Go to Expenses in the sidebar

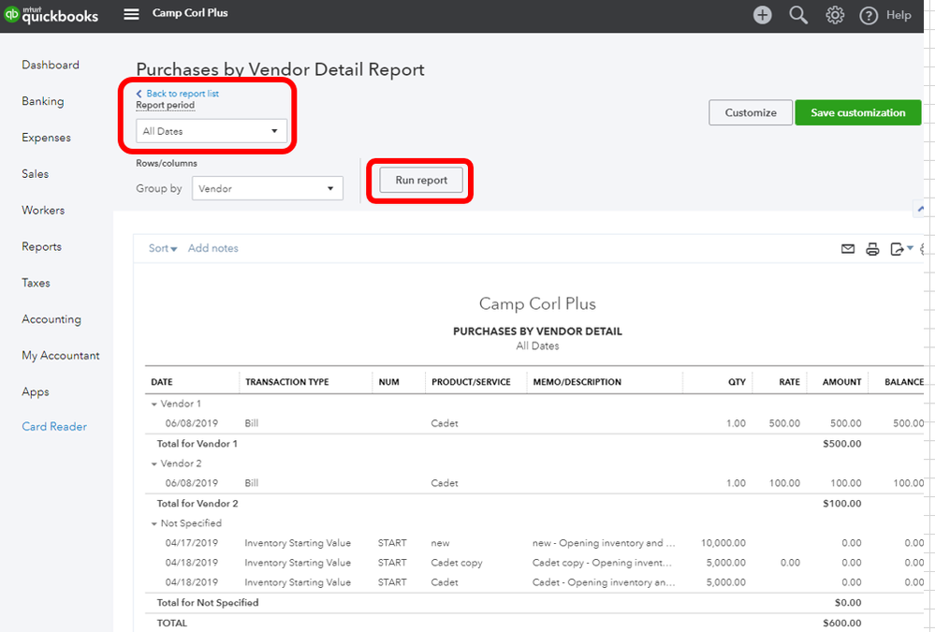(x=46, y=138)
